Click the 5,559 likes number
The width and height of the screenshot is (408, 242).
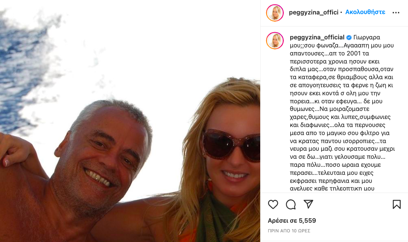tap(307, 221)
